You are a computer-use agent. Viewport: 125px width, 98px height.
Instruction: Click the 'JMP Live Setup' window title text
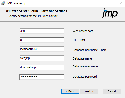tap(16, 3)
